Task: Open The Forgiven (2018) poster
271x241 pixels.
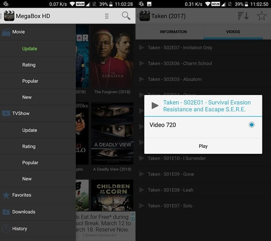Action: [x=112, y=57]
